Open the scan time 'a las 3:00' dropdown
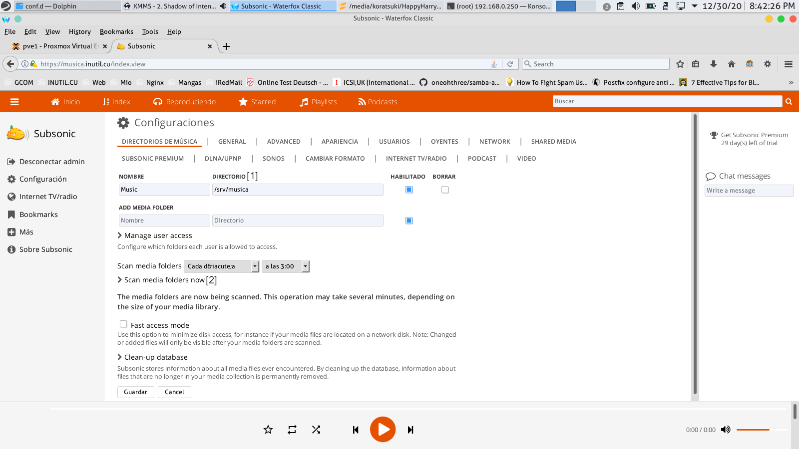This screenshot has width=799, height=449. 286,266
